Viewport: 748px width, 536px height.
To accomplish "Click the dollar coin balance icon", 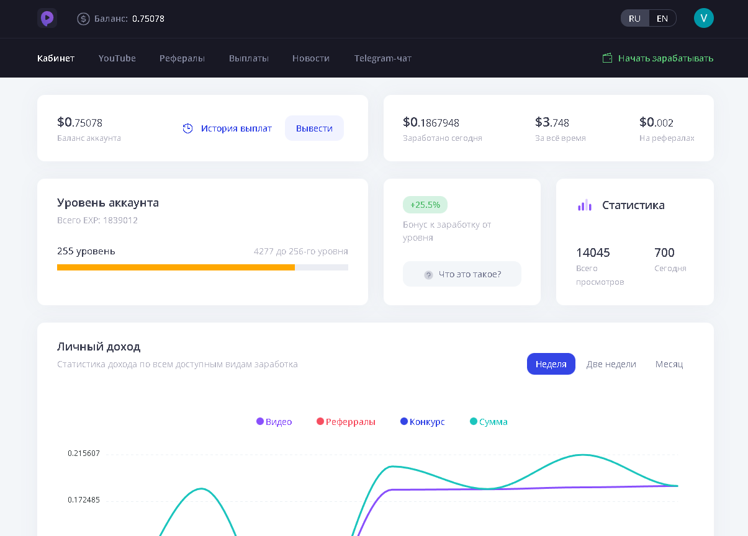I will point(83,19).
